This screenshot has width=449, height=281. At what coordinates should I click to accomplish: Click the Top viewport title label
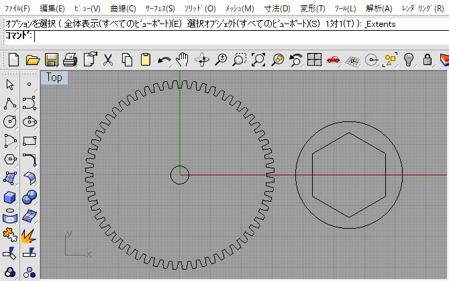(x=54, y=78)
